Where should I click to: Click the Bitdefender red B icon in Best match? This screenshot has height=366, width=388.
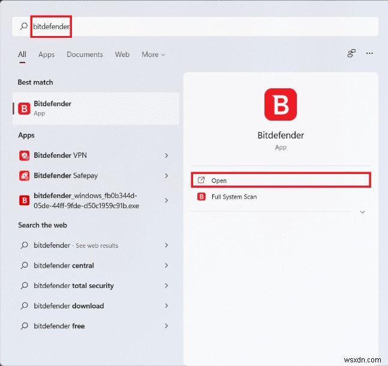click(x=24, y=109)
